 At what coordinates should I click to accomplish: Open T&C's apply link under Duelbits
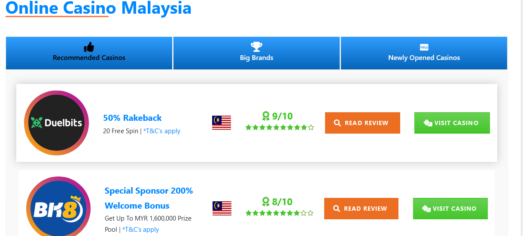pos(162,131)
